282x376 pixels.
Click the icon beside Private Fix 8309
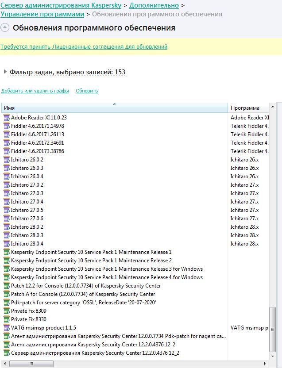click(7, 311)
